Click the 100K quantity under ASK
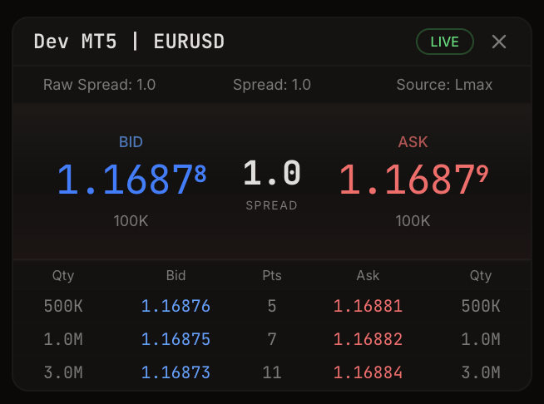 pyautogui.click(x=413, y=221)
